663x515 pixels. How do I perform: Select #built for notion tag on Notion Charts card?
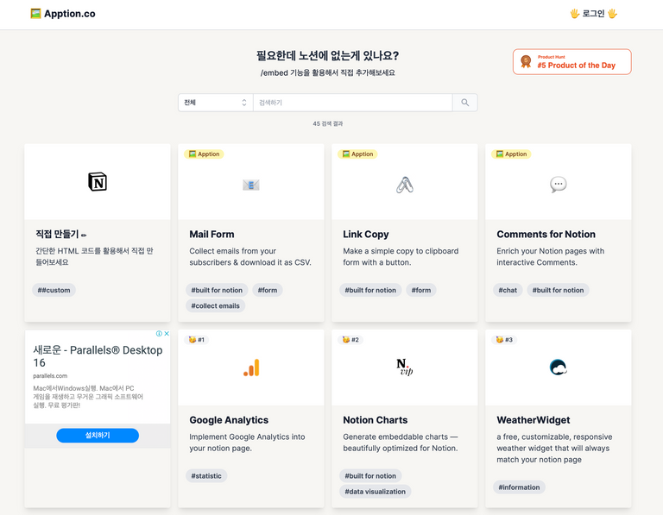tap(370, 476)
